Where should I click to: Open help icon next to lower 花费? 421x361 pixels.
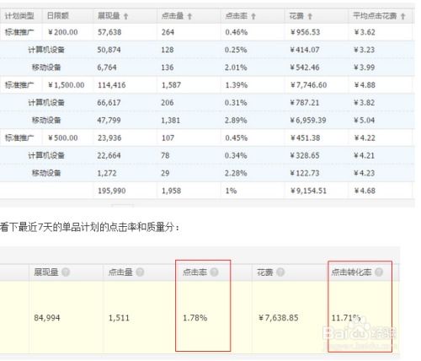pyautogui.click(x=280, y=272)
